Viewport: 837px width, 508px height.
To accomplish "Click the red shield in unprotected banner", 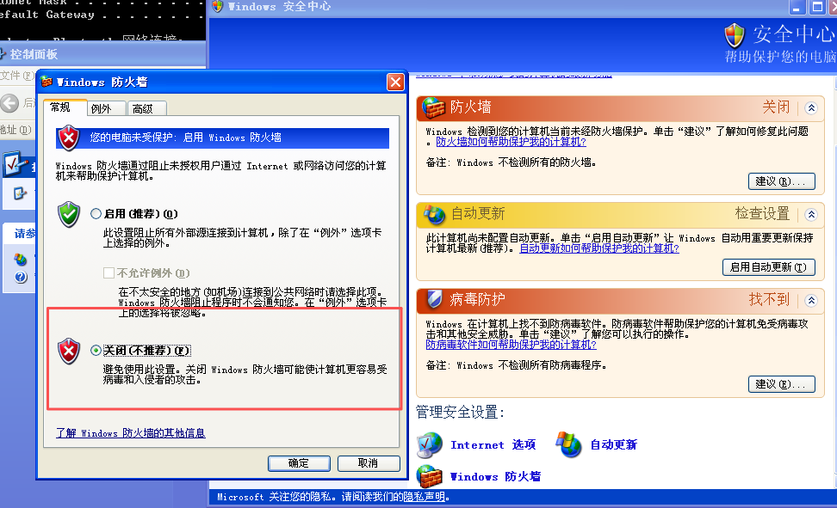I will pos(69,138).
